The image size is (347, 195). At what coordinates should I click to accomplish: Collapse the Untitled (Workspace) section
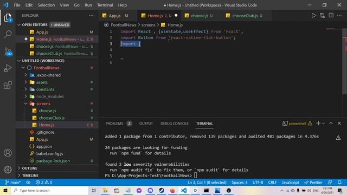click(19, 61)
